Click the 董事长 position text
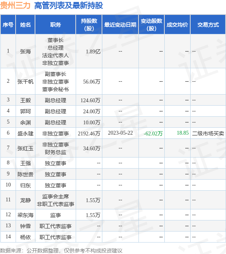 point(56,40)
